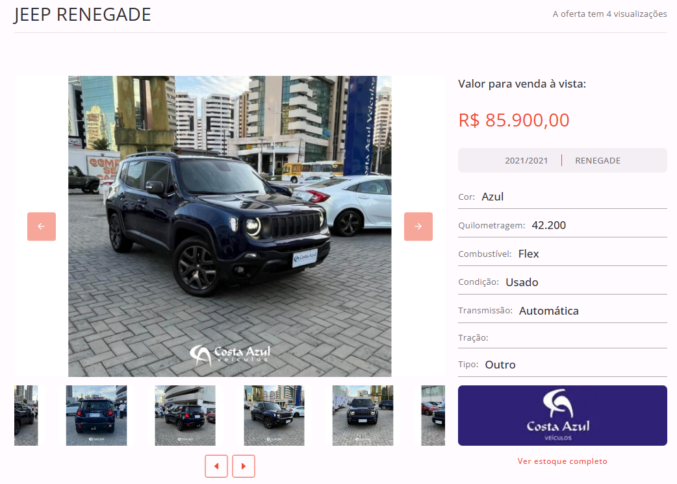Click the main Jeep Renegade photo
This screenshot has height=484, width=677.
coord(230,226)
